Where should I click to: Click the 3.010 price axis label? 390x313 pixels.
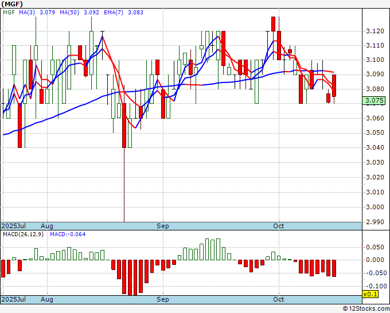click(x=375, y=192)
